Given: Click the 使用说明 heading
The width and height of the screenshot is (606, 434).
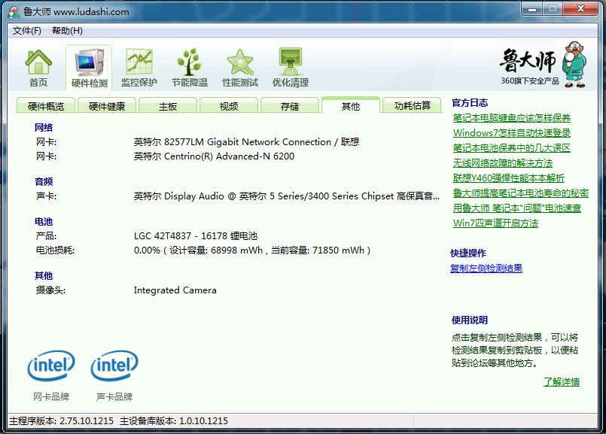Looking at the screenshot, I should click(470, 320).
